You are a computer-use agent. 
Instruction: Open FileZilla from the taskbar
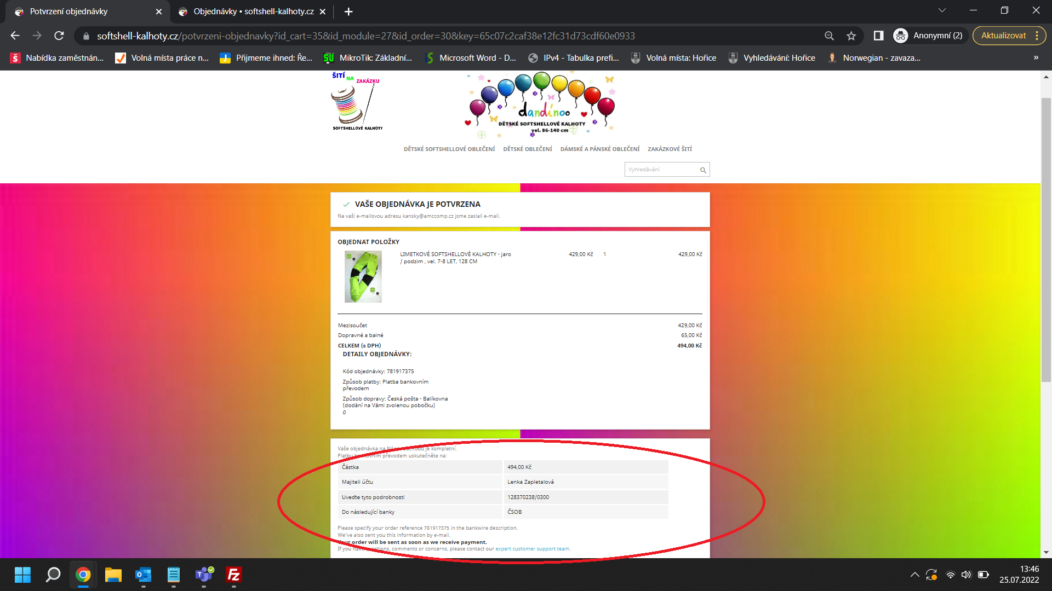233,575
